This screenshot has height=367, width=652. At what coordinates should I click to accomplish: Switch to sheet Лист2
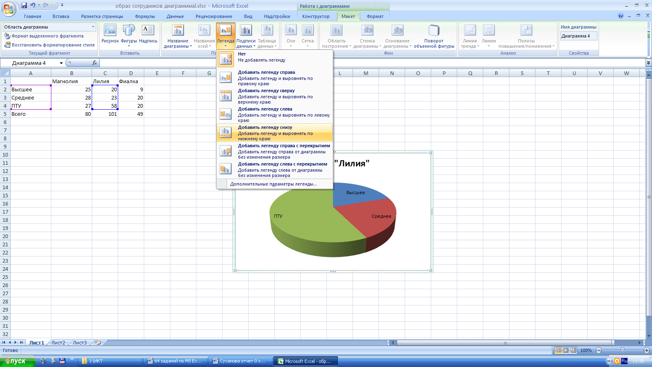pyautogui.click(x=58, y=343)
